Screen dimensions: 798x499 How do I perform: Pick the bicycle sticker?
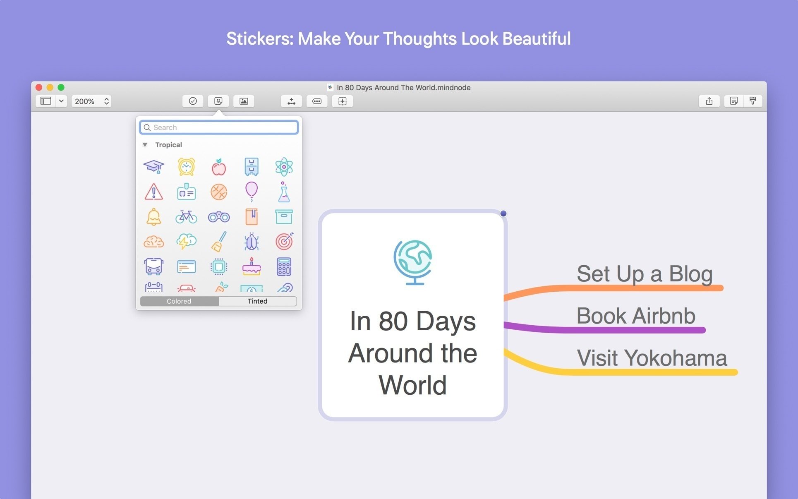click(186, 216)
